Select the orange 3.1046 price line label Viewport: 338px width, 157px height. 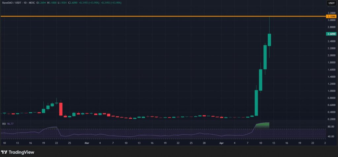[x=331, y=16]
